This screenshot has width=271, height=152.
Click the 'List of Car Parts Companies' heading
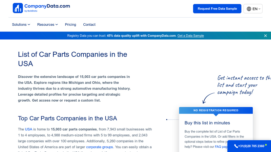click(72, 59)
